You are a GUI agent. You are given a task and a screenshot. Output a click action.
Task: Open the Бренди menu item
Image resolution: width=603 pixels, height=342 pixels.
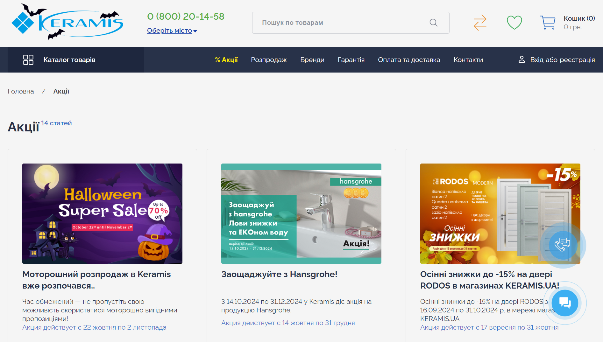click(x=312, y=60)
